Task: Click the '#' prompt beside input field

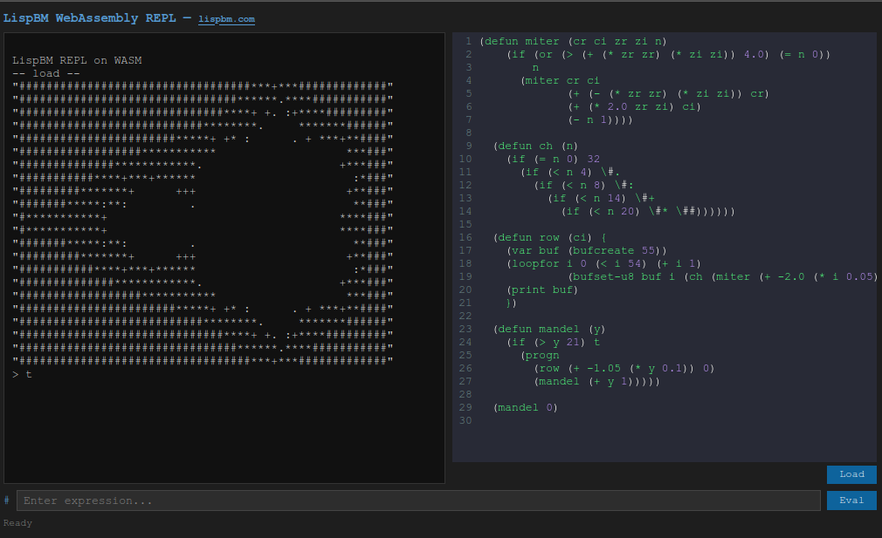Action: tap(7, 501)
